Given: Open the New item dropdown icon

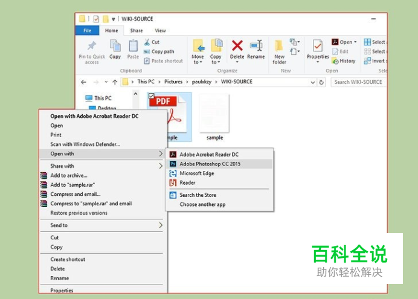Looking at the screenshot, I should 295,42.
